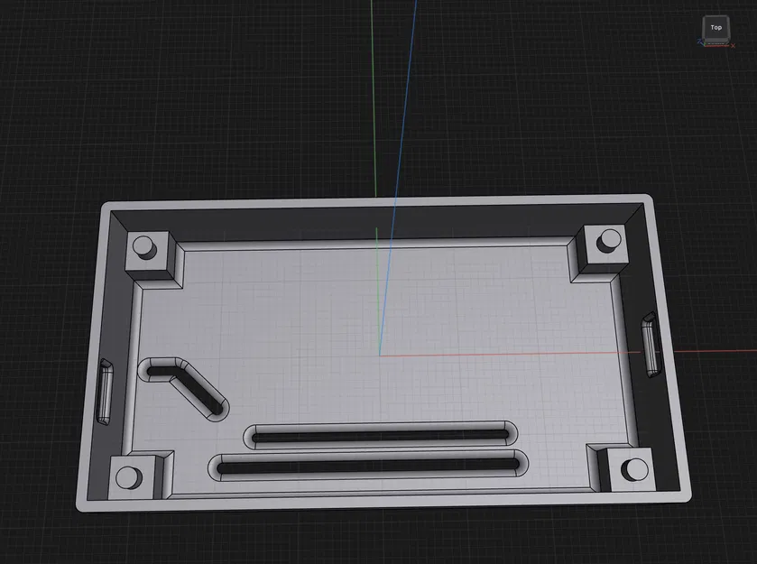757x564 pixels.
Task: Select the round peg on the bottom-right corner post
Action: tap(634, 469)
